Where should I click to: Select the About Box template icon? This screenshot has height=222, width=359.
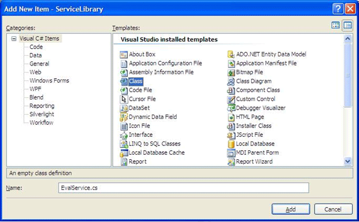tap(124, 55)
